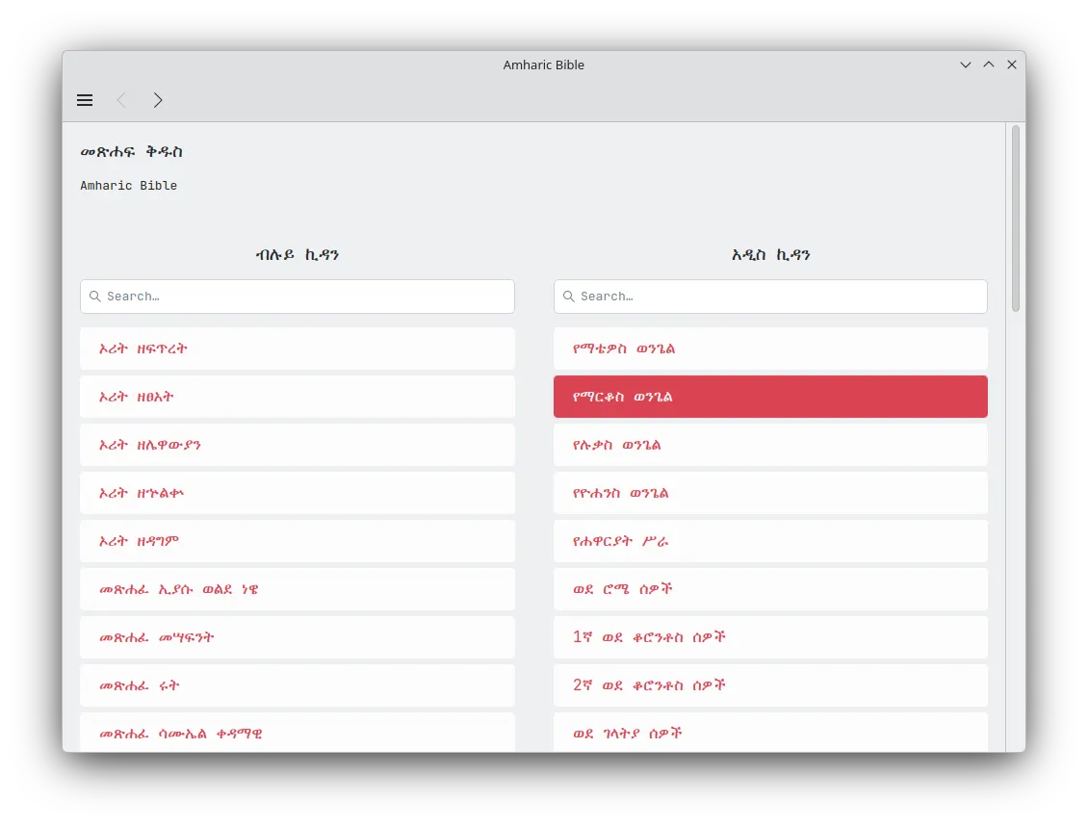Maximize the Amharic Bible window

[x=988, y=65]
